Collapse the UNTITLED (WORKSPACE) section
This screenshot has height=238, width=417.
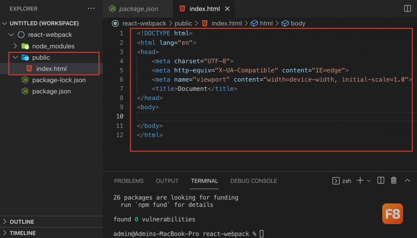tap(4, 23)
